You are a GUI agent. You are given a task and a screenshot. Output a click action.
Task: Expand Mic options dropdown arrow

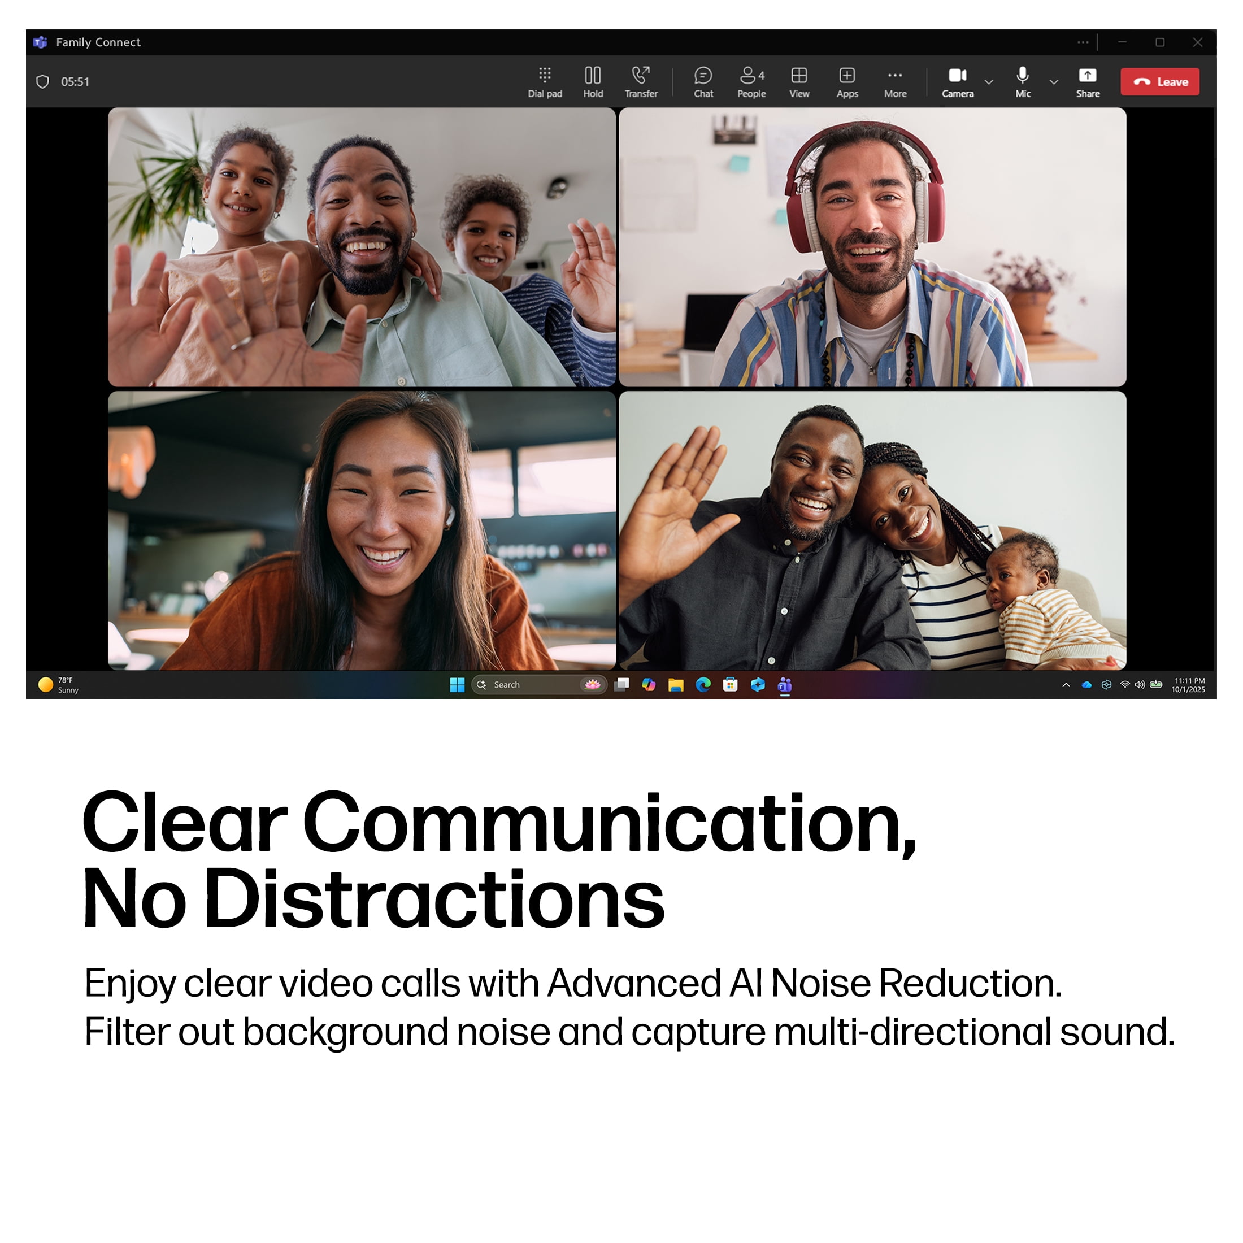[1054, 82]
